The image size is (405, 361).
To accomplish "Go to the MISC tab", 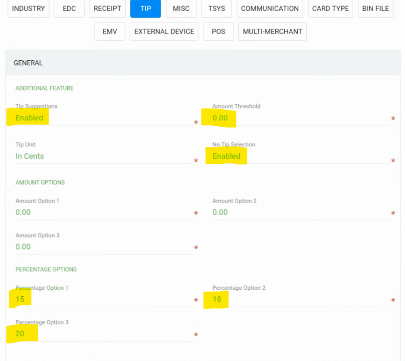I will pyautogui.click(x=181, y=8).
